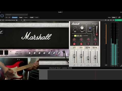Click the Paste button
Screen dimensions: 122x91
26,17
